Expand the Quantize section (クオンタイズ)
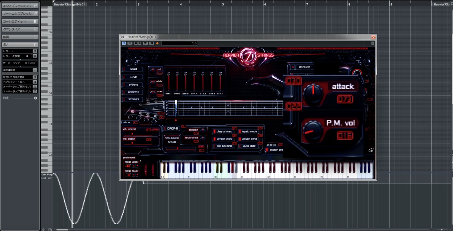Viewport: 453px width, 231px height. [20, 29]
